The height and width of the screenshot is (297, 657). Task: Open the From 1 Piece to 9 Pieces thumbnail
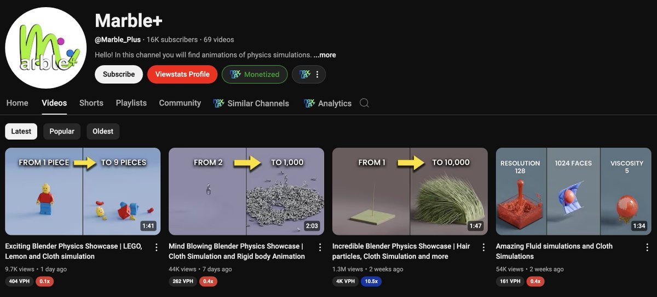pos(83,191)
